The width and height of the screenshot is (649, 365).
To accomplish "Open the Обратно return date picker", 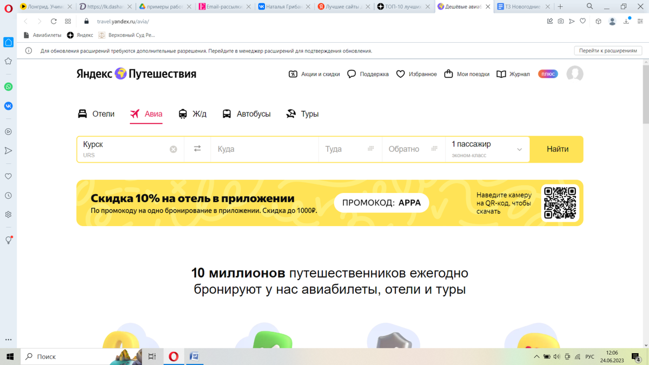I will tap(413, 149).
